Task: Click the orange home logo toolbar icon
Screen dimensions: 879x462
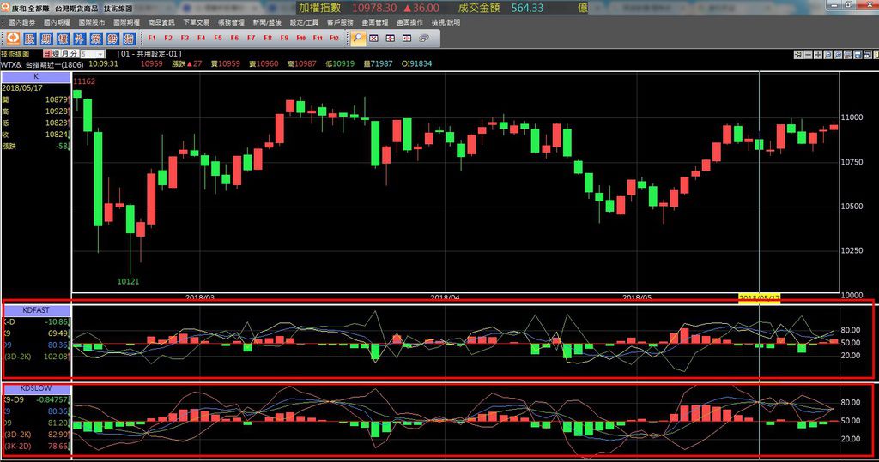Action: point(13,38)
